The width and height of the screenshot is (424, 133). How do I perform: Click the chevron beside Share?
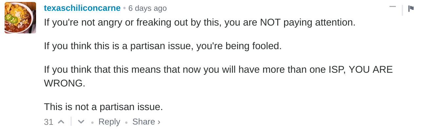[159, 122]
